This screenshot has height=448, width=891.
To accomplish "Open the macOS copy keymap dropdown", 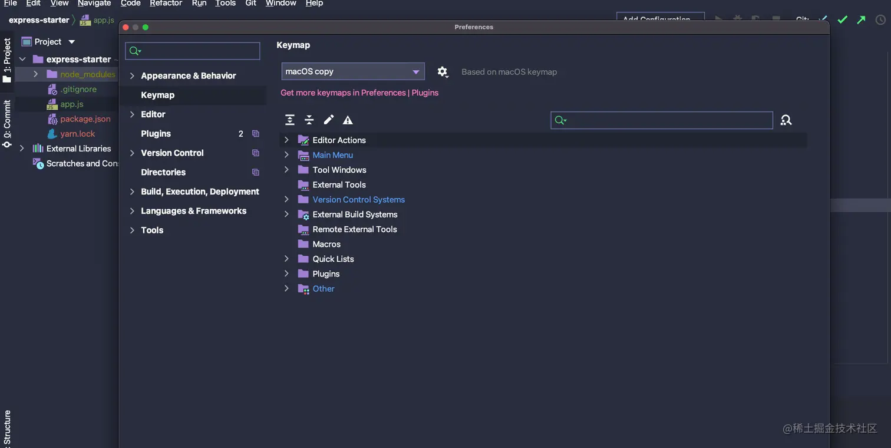I will pyautogui.click(x=352, y=71).
